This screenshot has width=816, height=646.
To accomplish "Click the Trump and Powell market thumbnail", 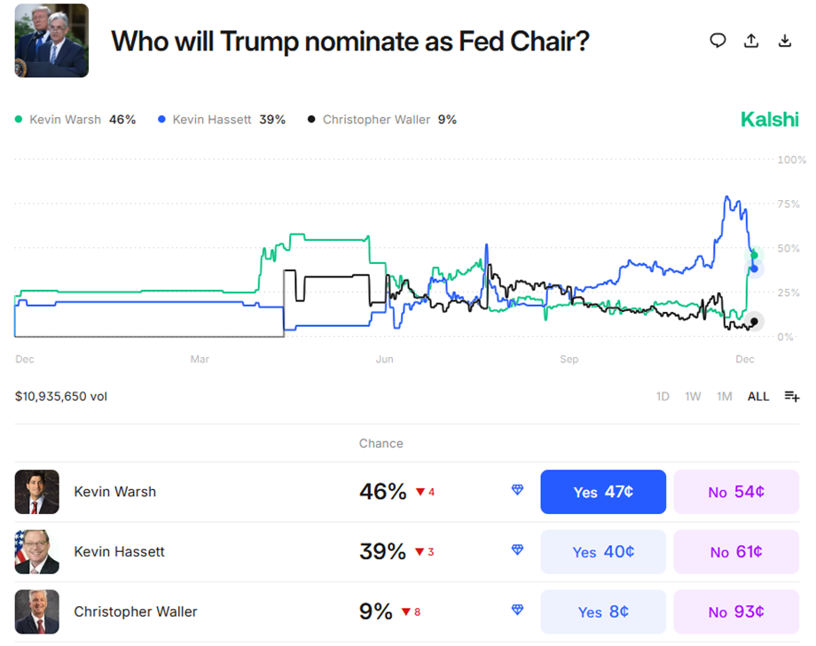I will tap(51, 41).
